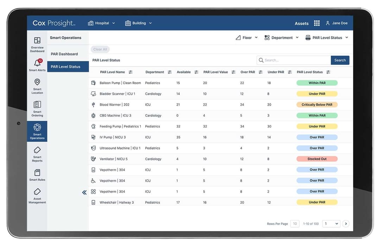Collapse the side panel with double chevron
The height and width of the screenshot is (245, 380).
[x=84, y=192]
